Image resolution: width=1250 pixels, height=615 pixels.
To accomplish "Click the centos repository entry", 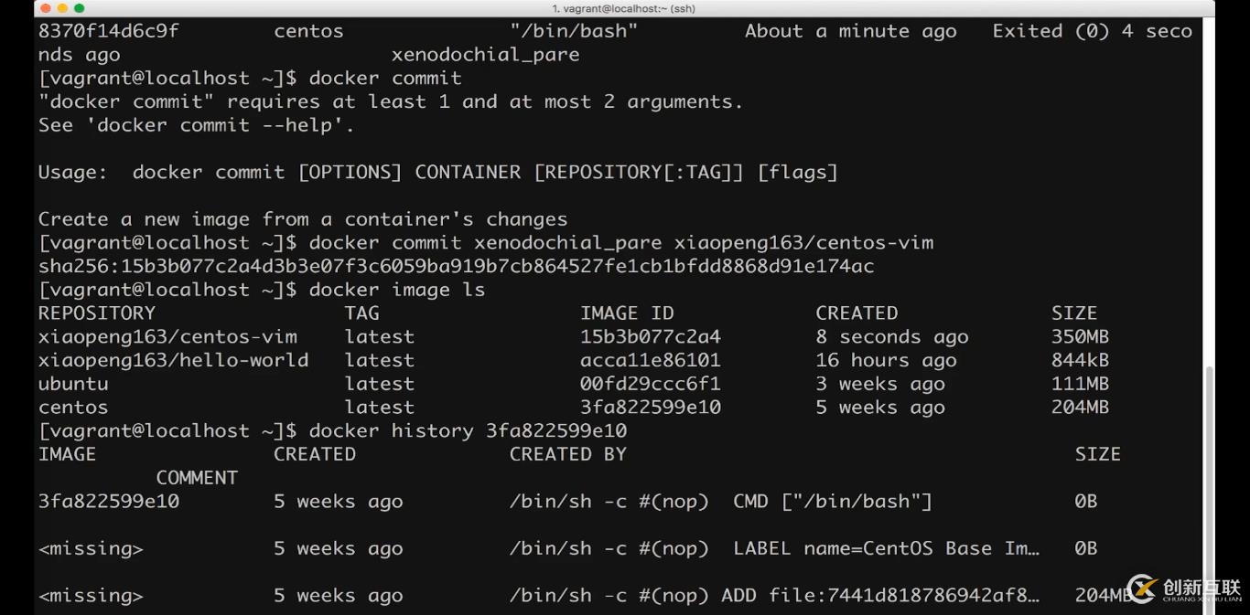I will pyautogui.click(x=71, y=408).
